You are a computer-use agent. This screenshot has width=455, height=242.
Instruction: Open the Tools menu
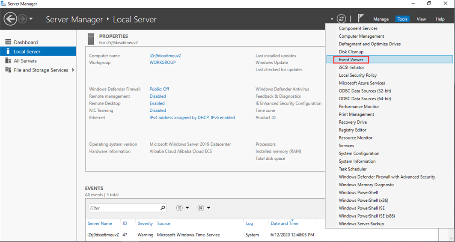(402, 19)
